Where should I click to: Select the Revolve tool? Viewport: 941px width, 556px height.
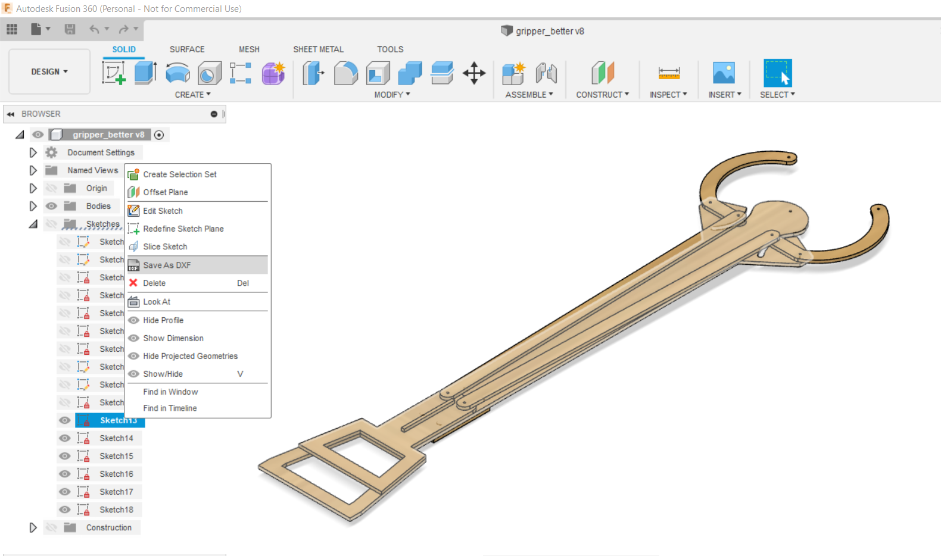(177, 73)
